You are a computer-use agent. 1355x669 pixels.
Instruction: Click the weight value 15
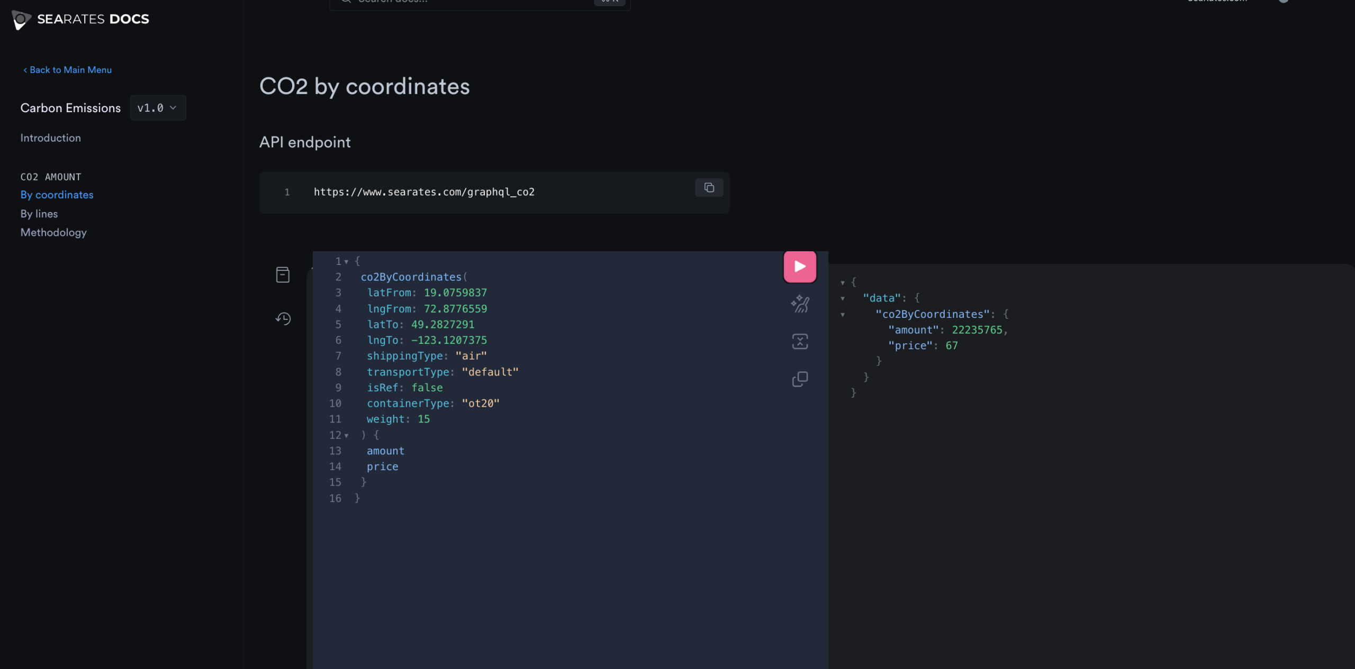click(x=423, y=419)
